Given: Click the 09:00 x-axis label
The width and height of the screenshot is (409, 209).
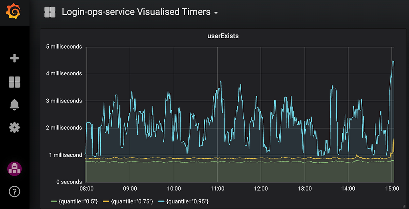Looking at the screenshot, I should coord(130,188).
